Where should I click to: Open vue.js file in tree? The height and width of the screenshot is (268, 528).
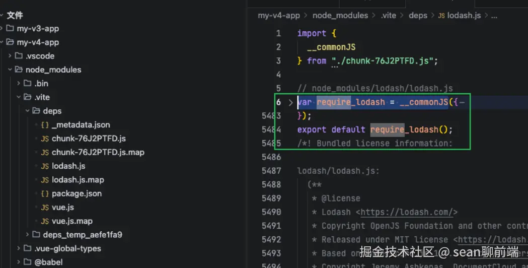coord(62,208)
